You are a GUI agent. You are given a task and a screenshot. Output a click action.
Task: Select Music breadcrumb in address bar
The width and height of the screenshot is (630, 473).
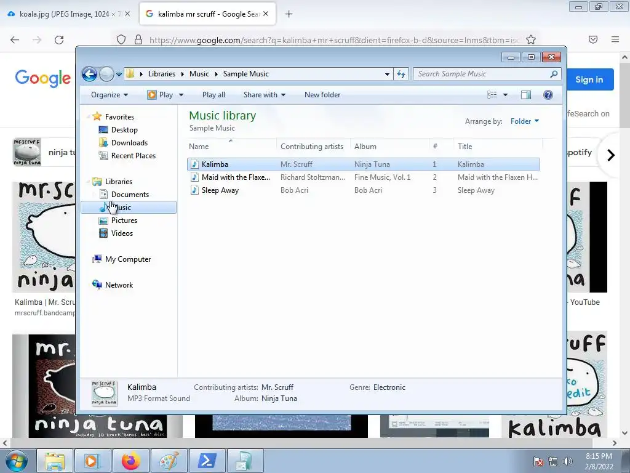click(199, 74)
